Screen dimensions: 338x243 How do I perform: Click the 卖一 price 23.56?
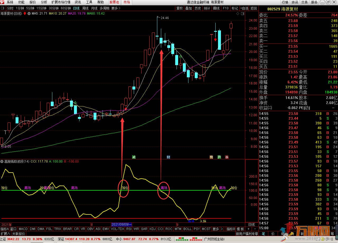click(293, 41)
